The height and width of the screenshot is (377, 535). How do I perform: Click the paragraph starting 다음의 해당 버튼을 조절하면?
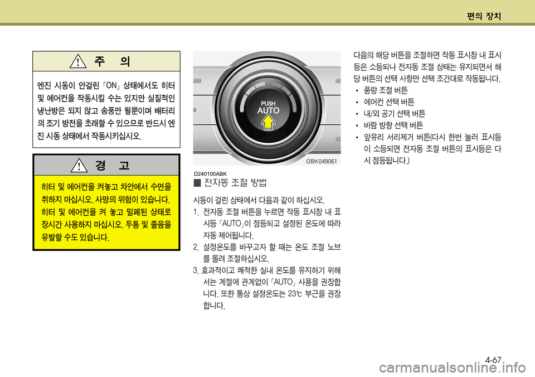[x=427, y=67]
